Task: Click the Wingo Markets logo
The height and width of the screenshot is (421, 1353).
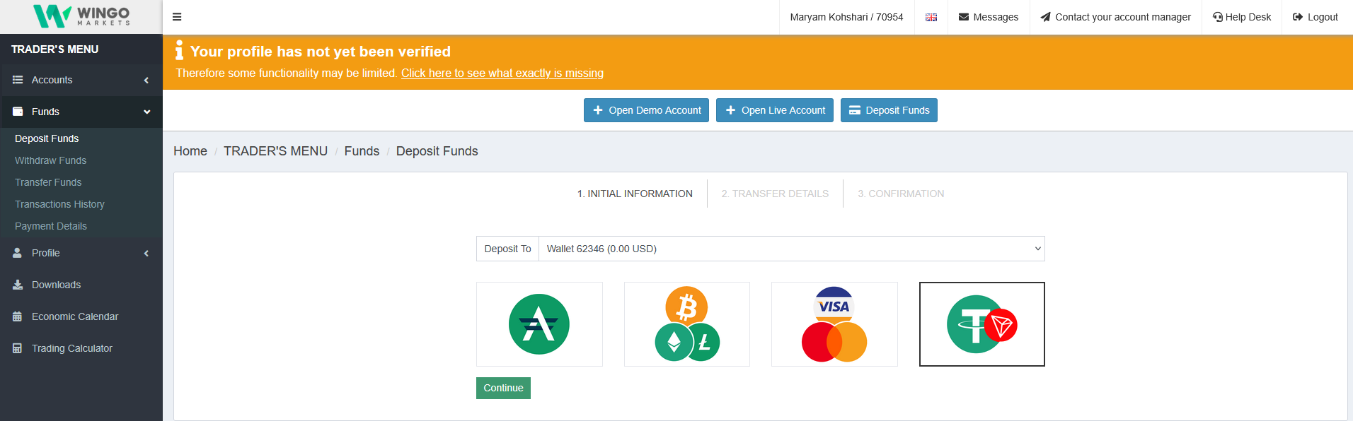Action: (x=81, y=16)
